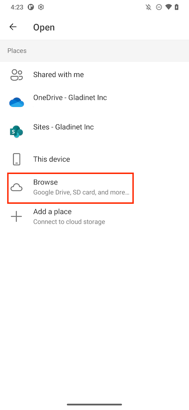Screen dimensions: 189x410
Task: Select Browse Google Drive, SD card option
Action: click(x=70, y=188)
